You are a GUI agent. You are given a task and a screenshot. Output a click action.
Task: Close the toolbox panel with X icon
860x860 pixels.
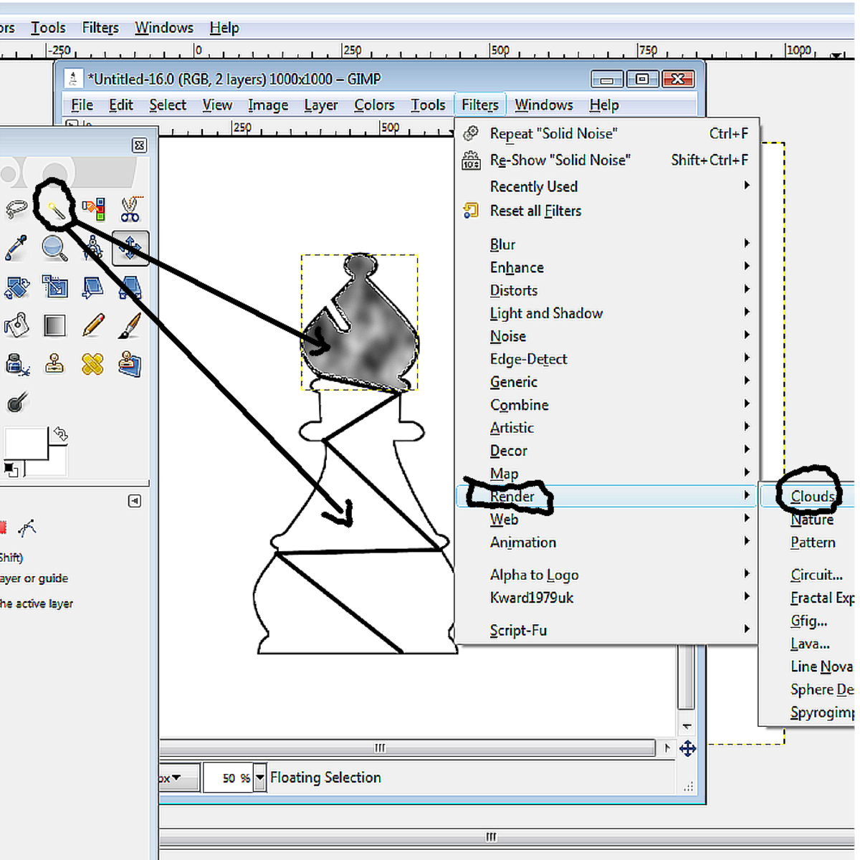point(139,145)
